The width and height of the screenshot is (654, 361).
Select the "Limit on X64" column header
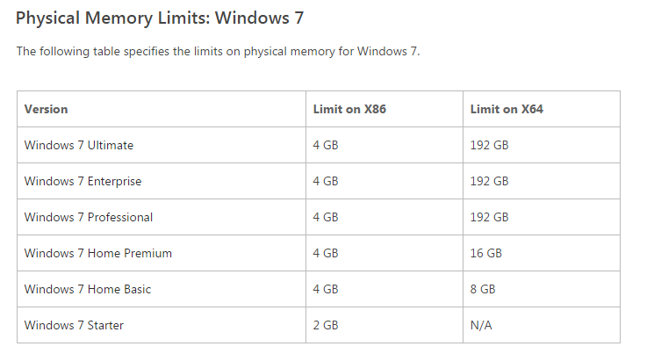pos(507,110)
